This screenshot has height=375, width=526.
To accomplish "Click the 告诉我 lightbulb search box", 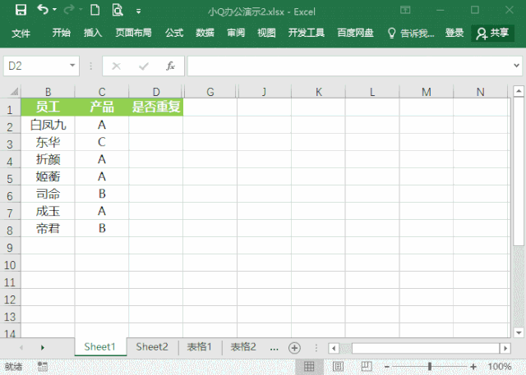I will click(411, 33).
